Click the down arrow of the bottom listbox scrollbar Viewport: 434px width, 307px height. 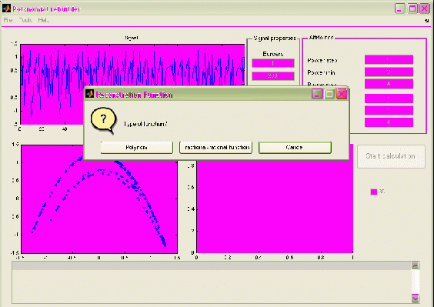(416, 299)
